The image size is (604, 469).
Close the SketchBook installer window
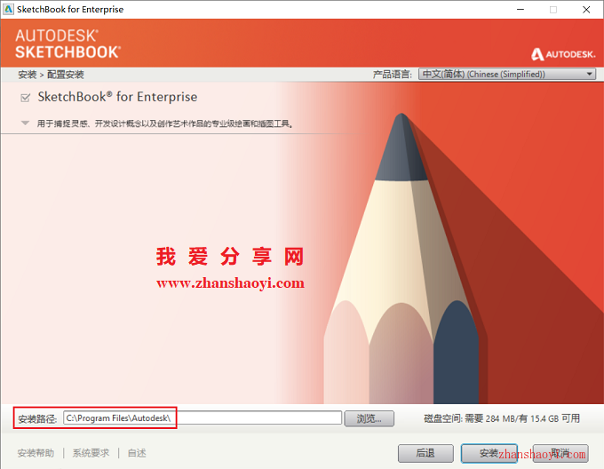(x=586, y=9)
